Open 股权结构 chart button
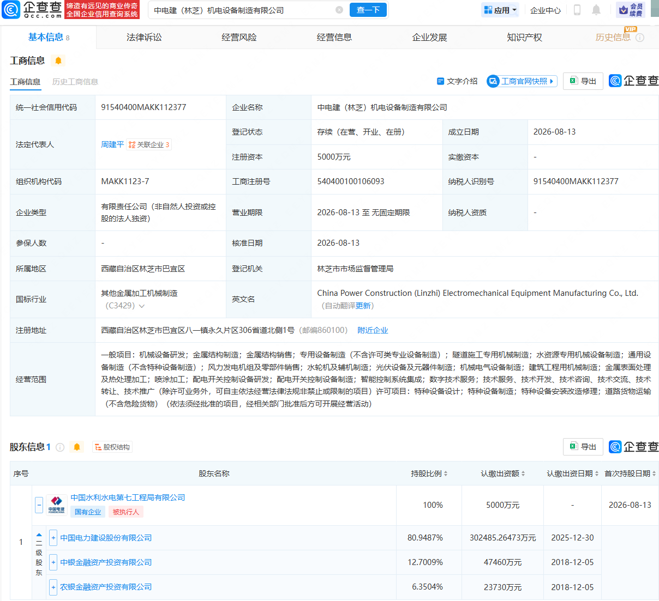The width and height of the screenshot is (659, 601). [112, 447]
